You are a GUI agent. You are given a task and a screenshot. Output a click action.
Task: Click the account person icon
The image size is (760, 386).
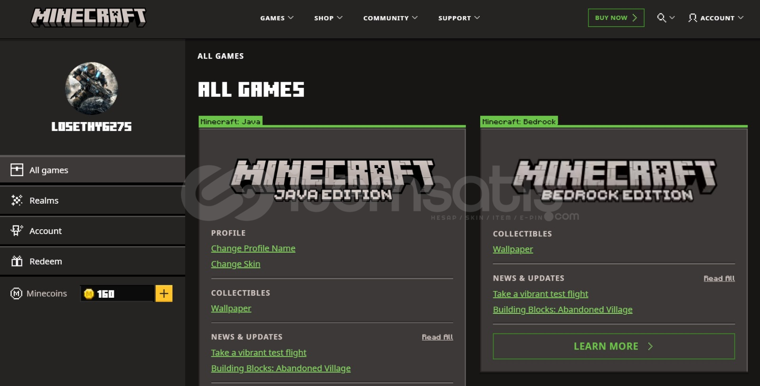[693, 18]
